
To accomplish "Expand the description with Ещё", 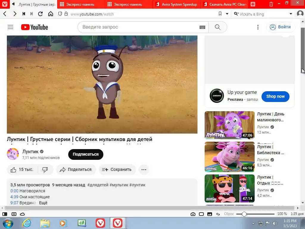I will point(43,203).
